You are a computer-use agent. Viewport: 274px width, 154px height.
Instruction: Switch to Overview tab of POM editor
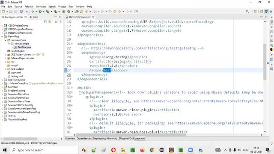click(70, 139)
